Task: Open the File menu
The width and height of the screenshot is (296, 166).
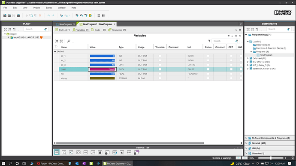Action: tap(5, 8)
